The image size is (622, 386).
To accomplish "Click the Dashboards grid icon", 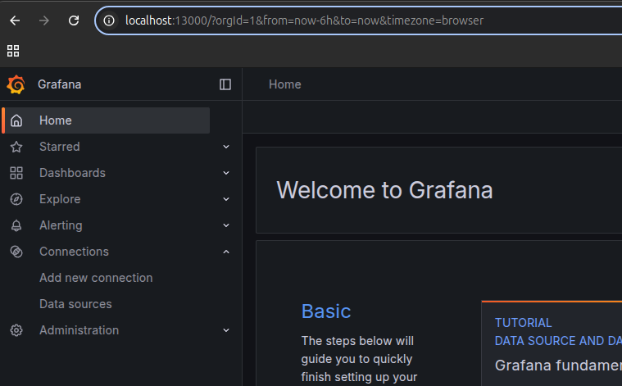I will click(x=16, y=173).
